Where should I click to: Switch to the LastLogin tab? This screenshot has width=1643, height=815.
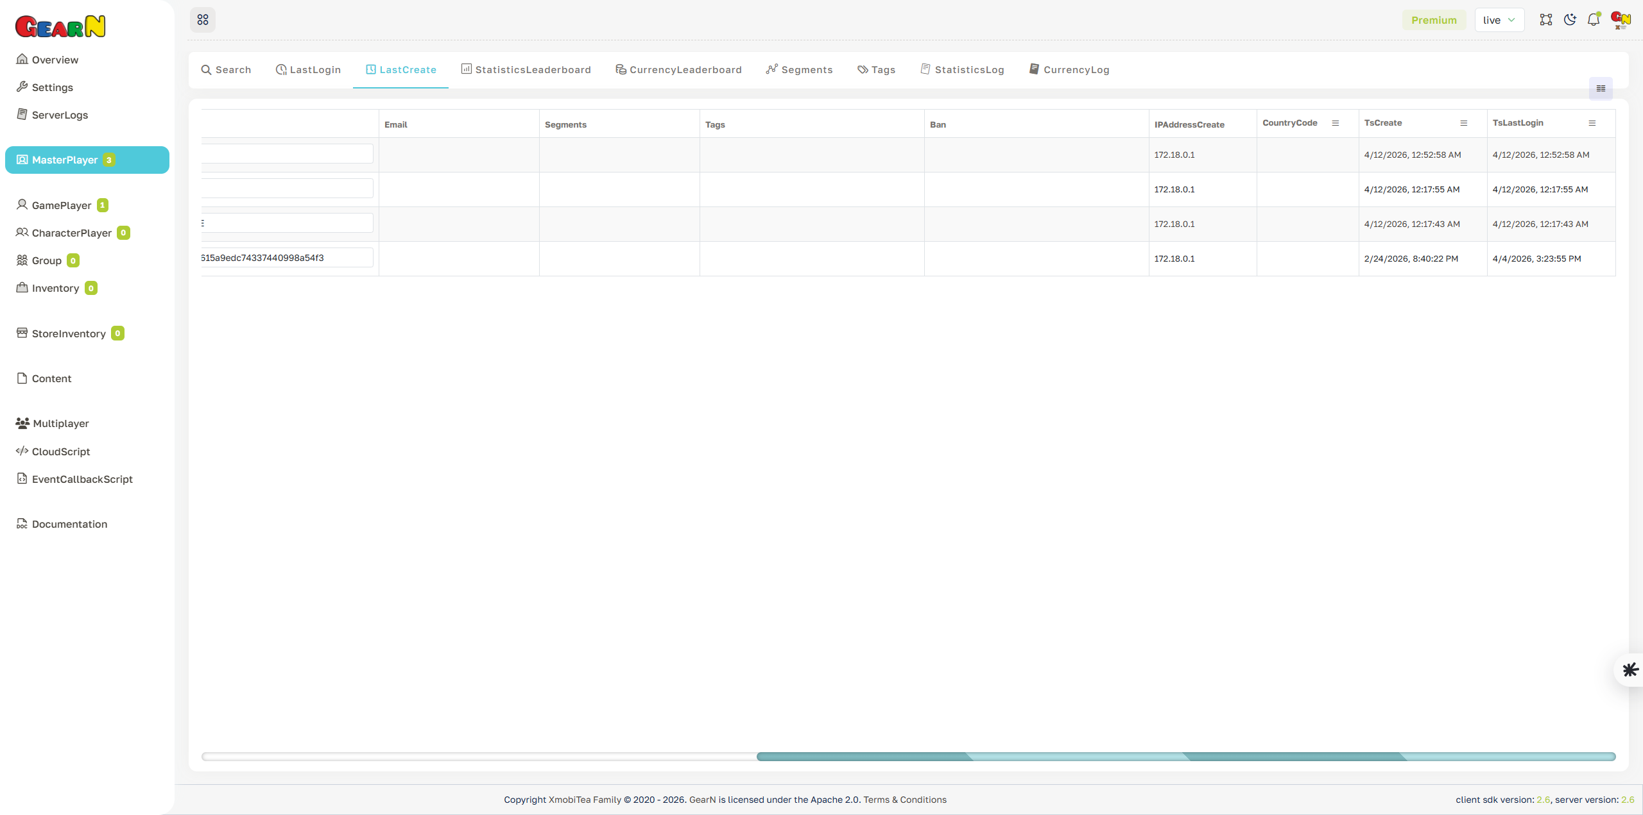point(307,69)
